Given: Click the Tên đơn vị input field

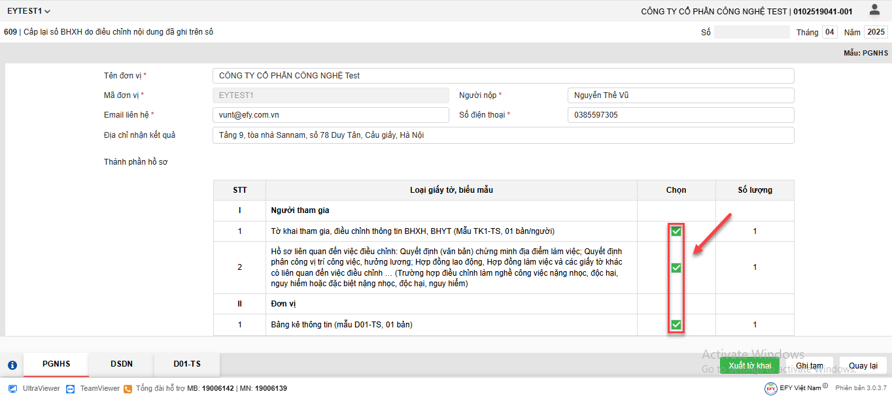Looking at the screenshot, I should [504, 76].
